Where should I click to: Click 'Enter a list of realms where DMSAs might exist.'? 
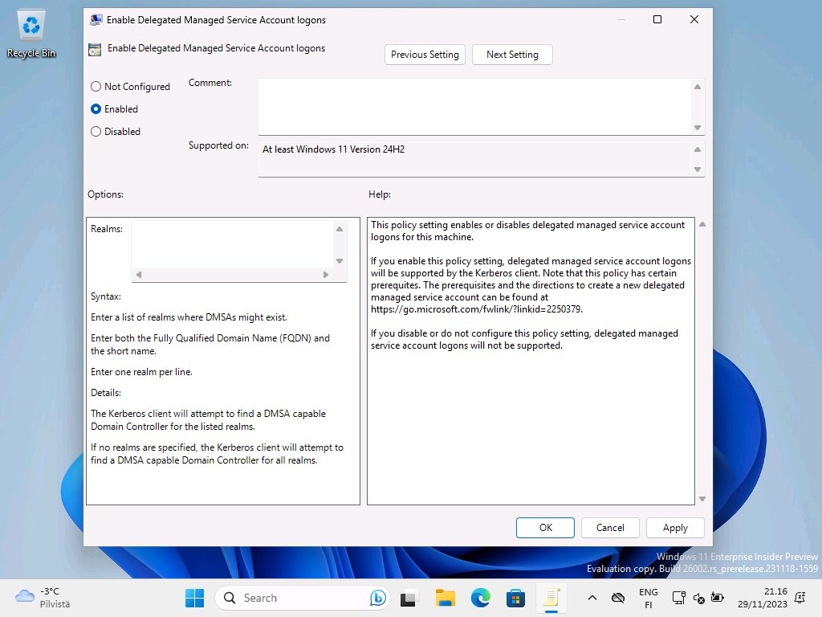point(189,317)
